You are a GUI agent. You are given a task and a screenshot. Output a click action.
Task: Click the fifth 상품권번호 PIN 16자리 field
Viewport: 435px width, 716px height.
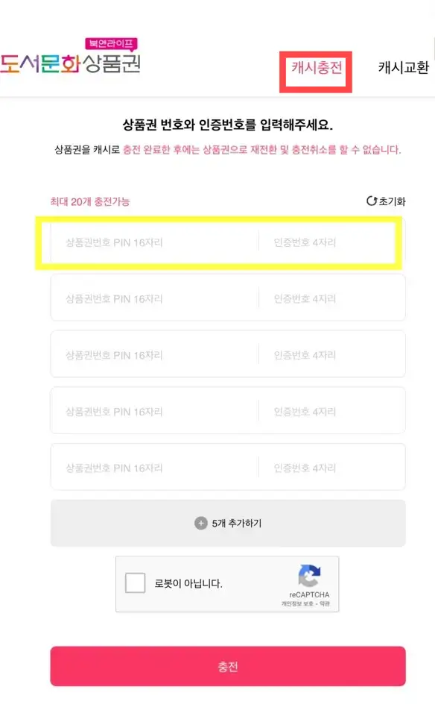149,466
